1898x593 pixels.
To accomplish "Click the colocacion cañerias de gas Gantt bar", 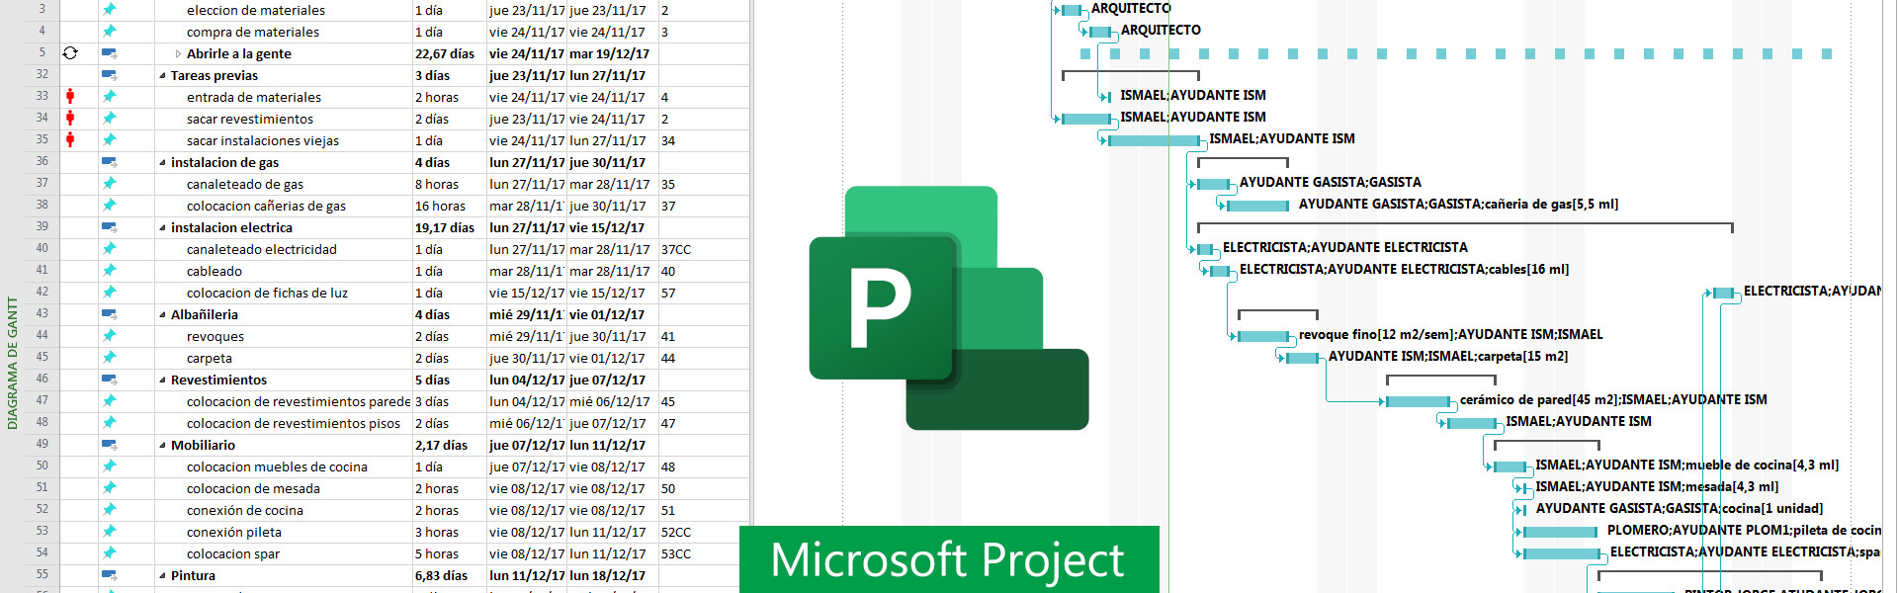I will click(x=1256, y=206).
